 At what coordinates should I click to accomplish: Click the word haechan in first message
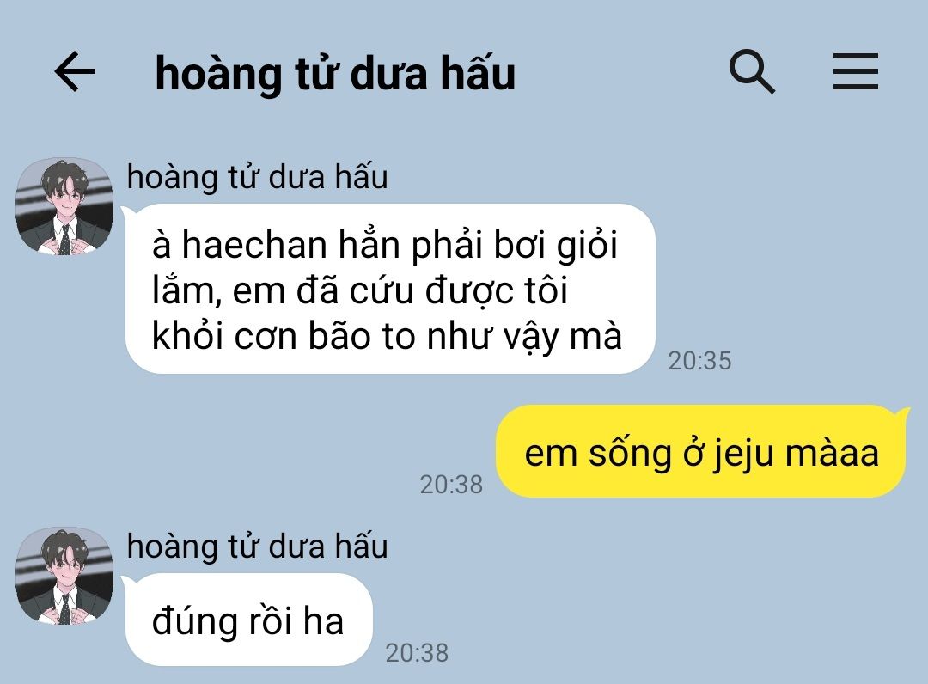point(254,244)
